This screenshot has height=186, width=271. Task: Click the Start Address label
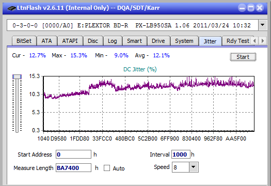pos(35,154)
